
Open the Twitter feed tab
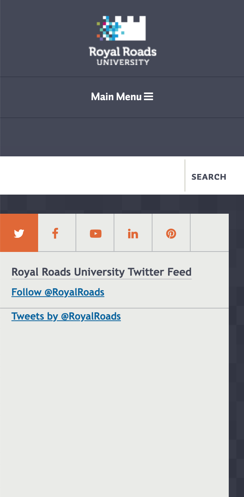tap(19, 233)
